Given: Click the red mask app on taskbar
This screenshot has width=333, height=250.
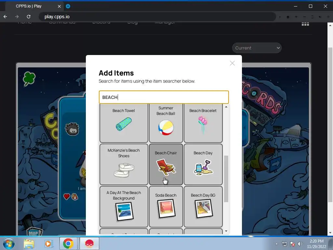Looking at the screenshot, I should click(x=89, y=243).
